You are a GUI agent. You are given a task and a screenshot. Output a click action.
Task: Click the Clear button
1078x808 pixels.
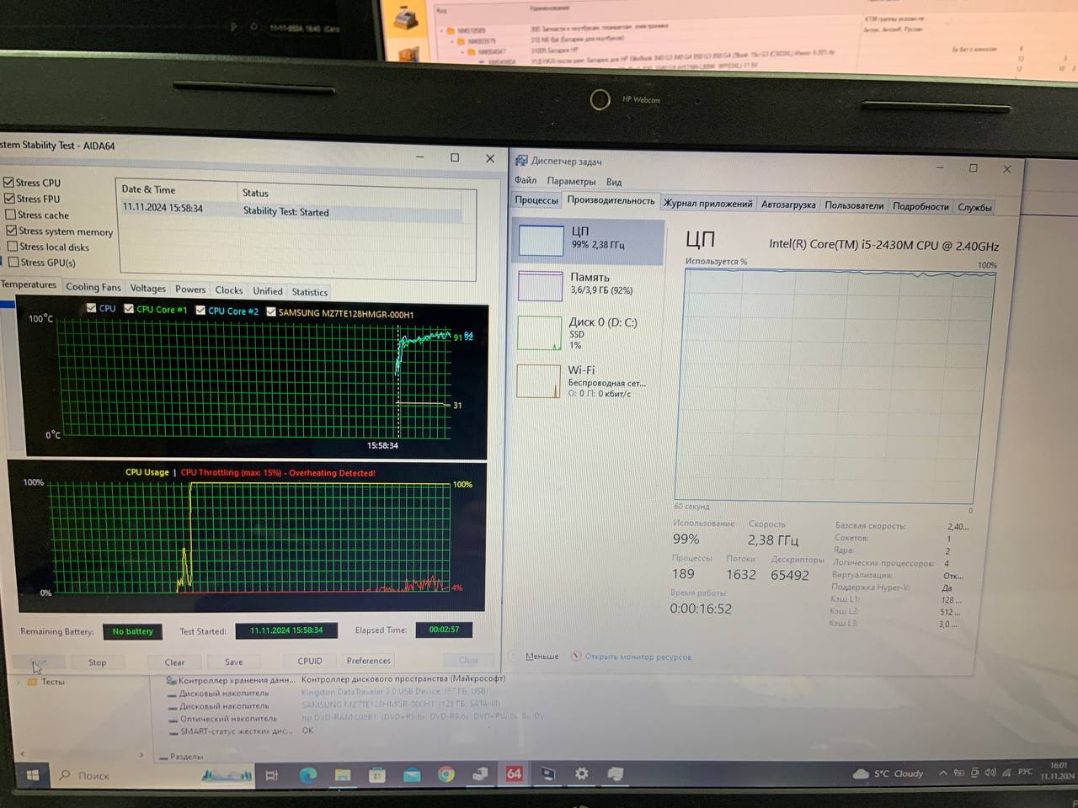tap(174, 662)
